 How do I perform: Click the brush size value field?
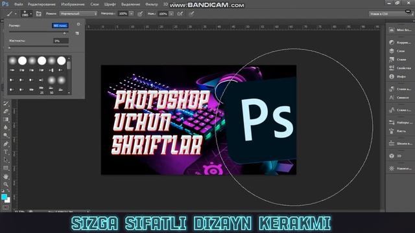[x=60, y=26]
